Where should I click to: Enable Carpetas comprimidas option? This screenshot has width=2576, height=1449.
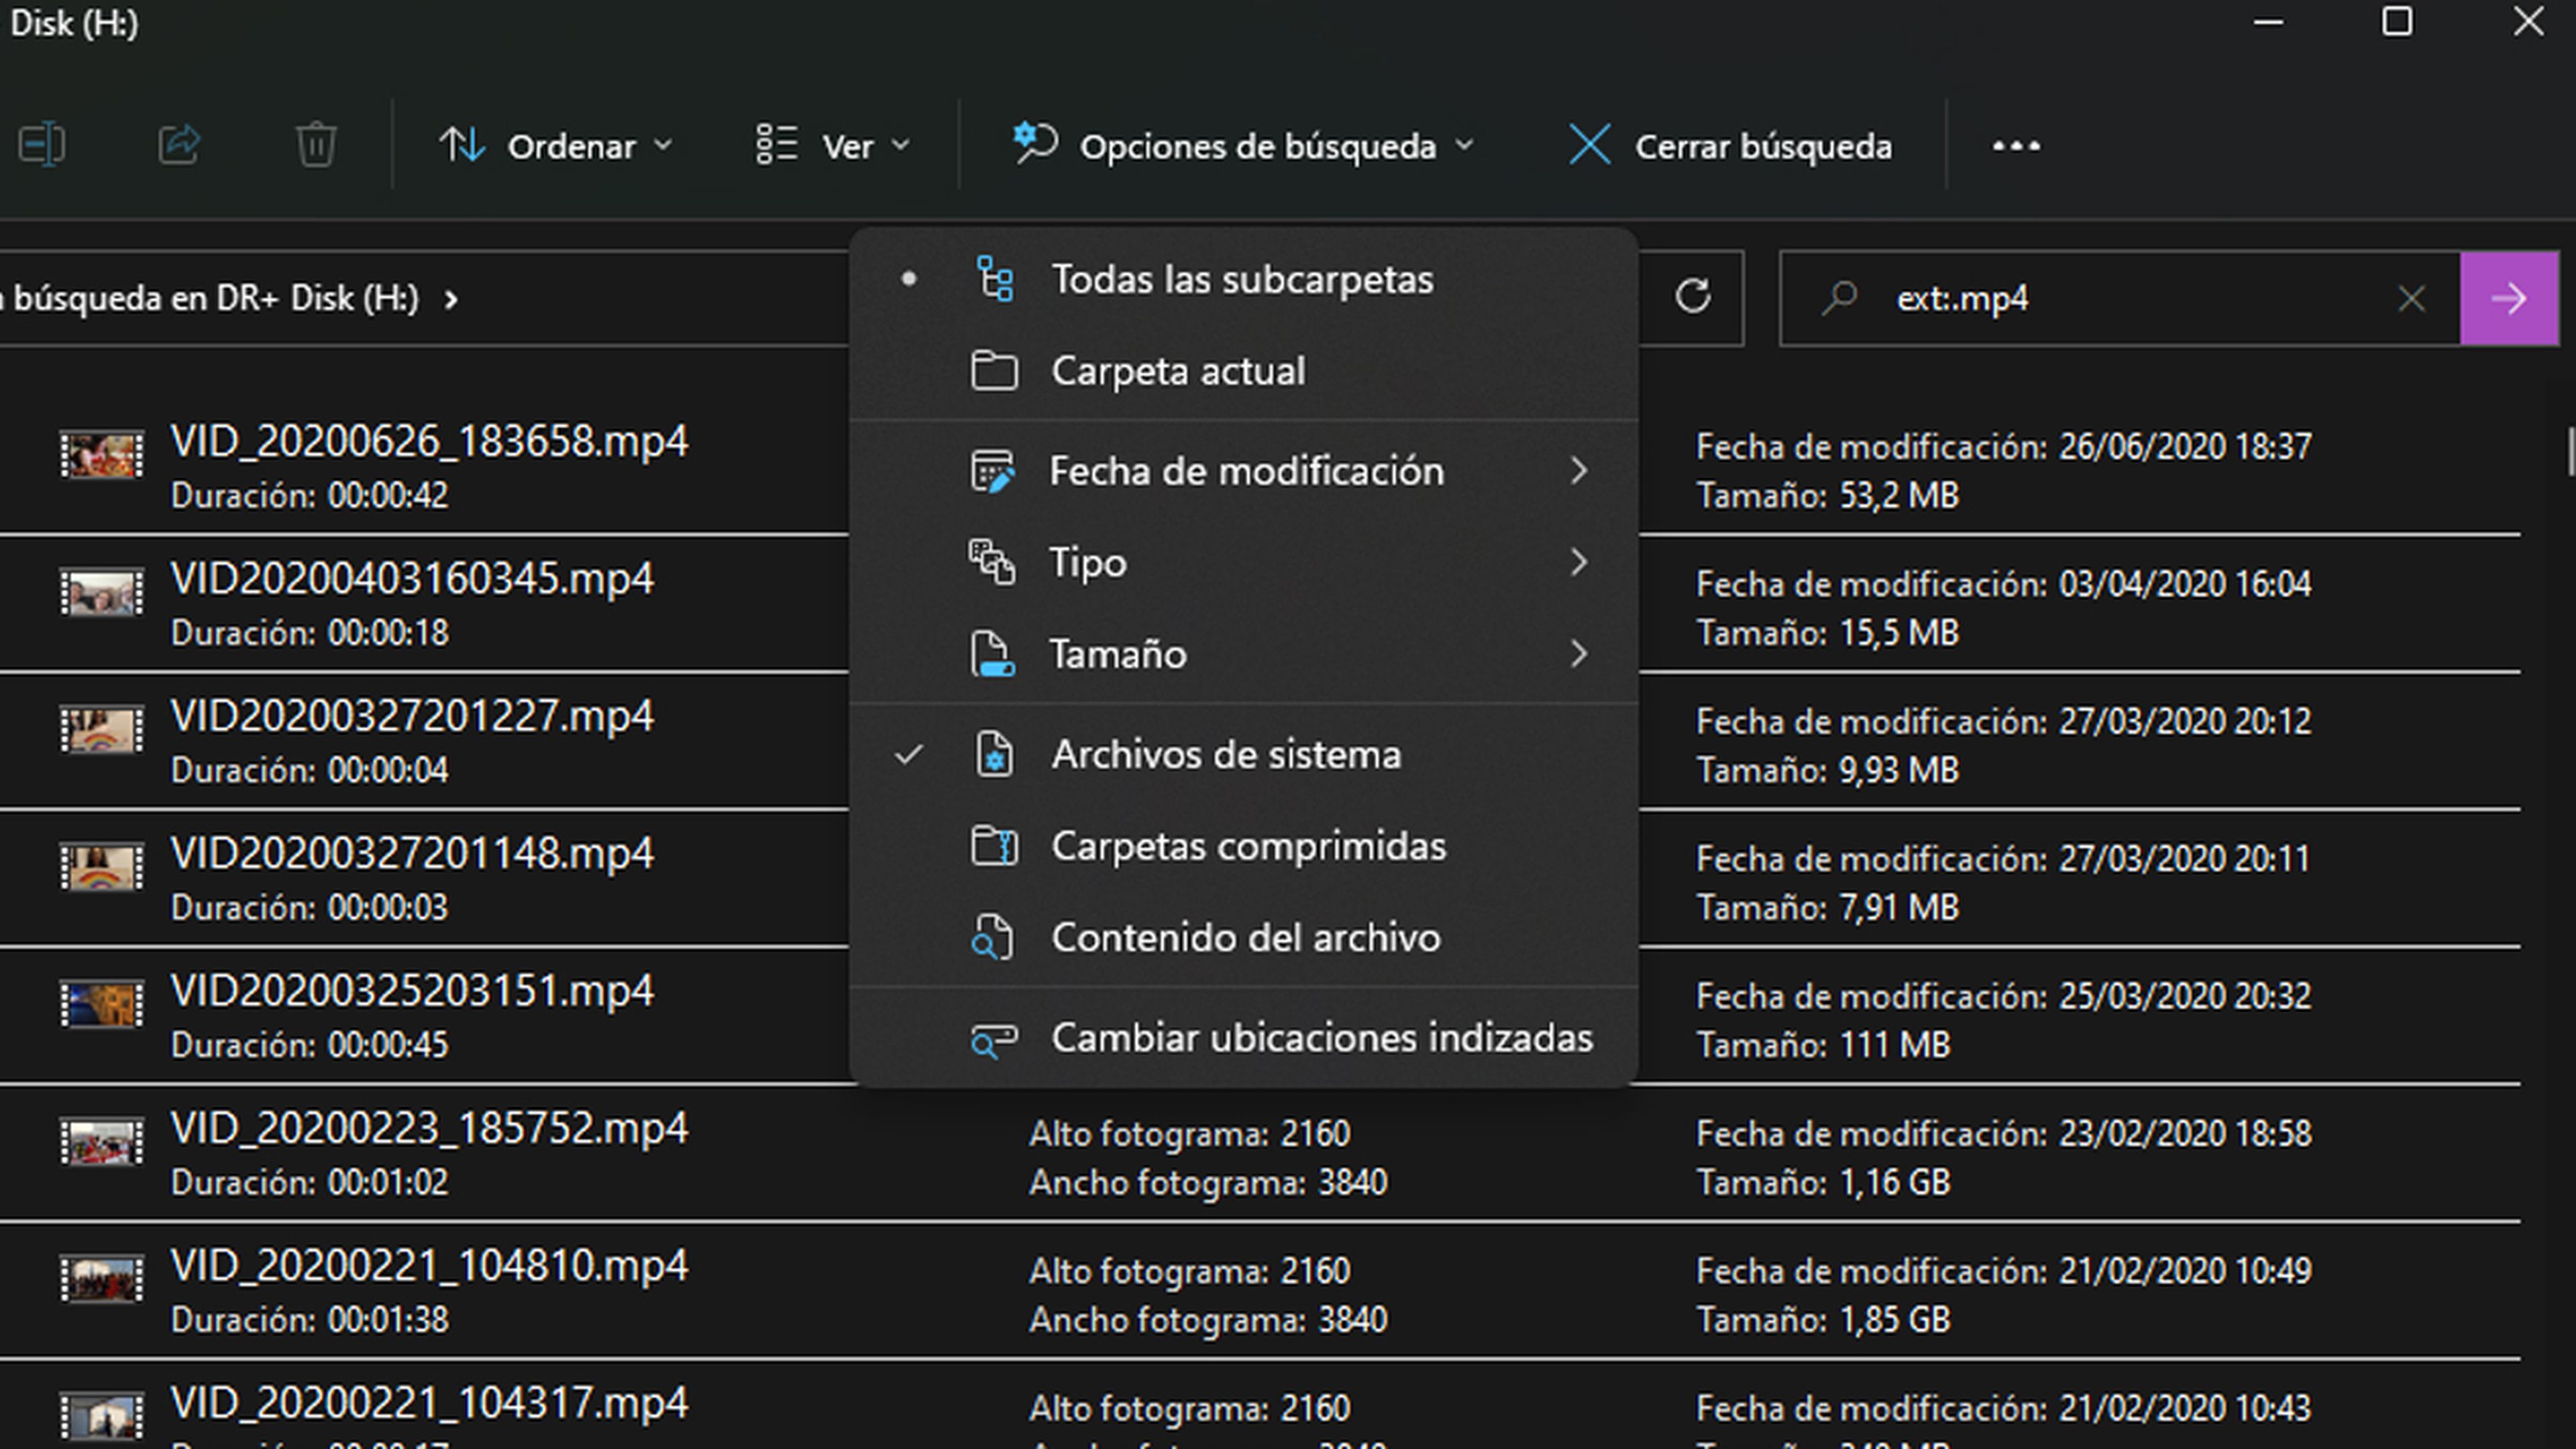[1247, 846]
